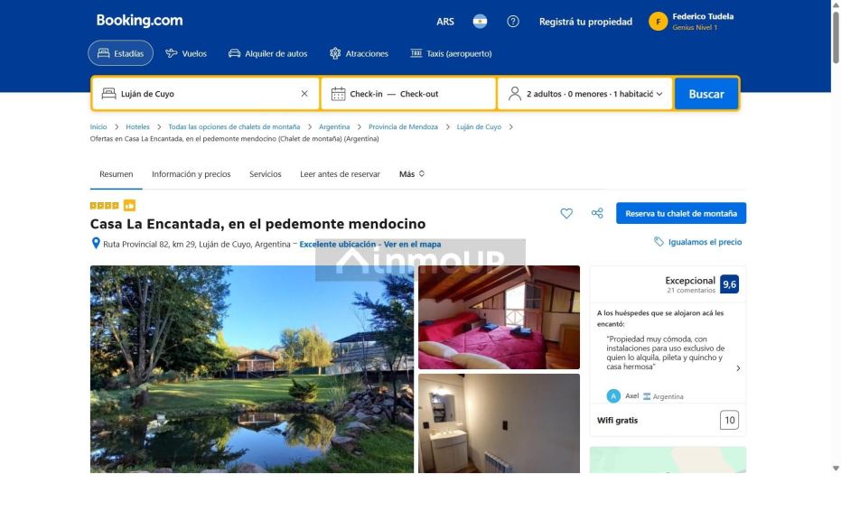Click the thumbs-up rating badge icon

(x=129, y=205)
